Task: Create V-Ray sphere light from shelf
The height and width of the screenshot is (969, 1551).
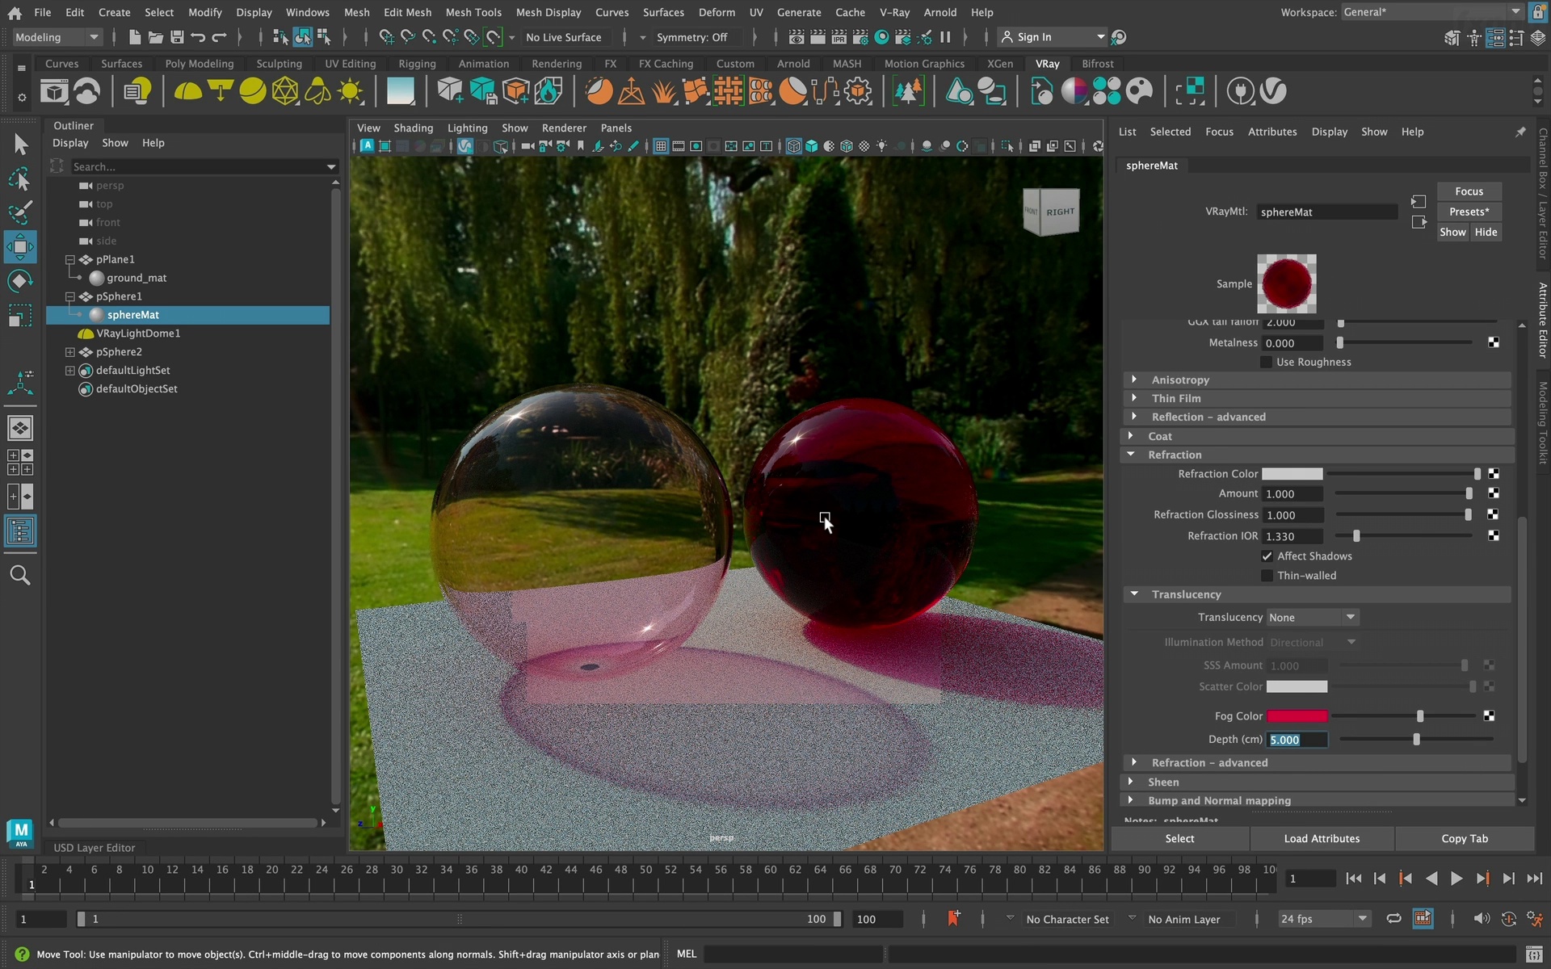Action: (252, 91)
